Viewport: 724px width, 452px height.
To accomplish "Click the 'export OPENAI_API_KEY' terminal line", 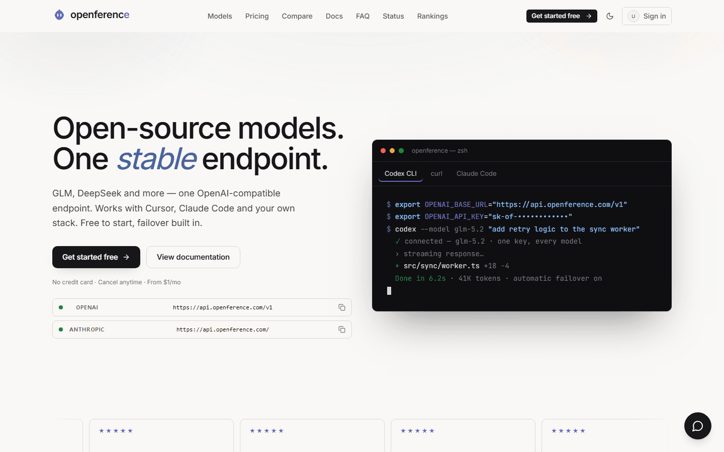I will [479, 216].
